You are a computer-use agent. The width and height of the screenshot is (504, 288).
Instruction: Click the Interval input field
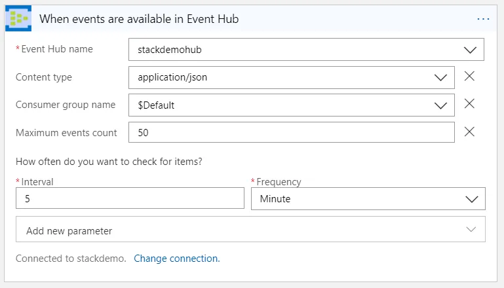coord(130,198)
